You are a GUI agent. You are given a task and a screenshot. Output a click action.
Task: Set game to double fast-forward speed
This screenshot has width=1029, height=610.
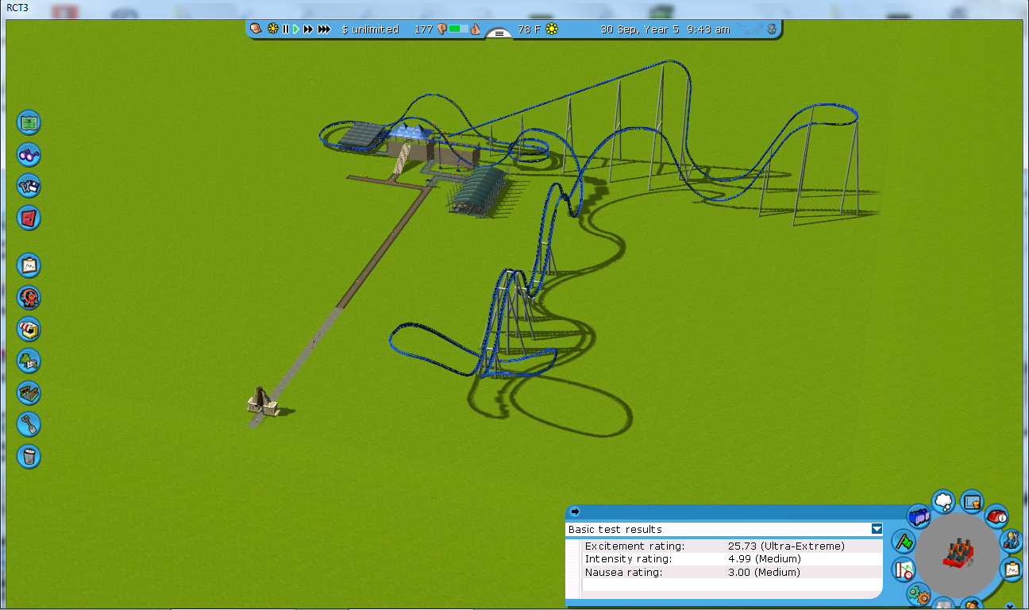(x=308, y=29)
